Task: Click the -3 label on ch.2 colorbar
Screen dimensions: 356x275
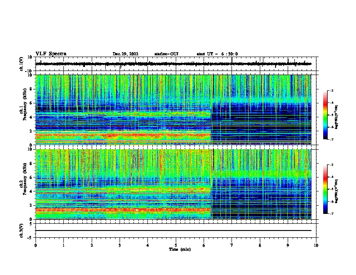Action: click(x=332, y=165)
